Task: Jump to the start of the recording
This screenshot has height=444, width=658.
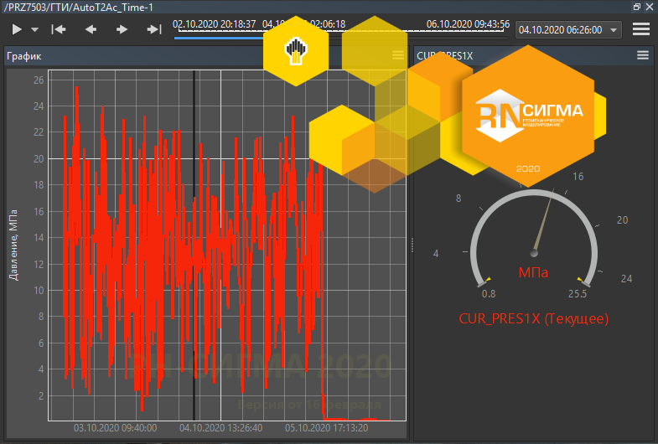Action: 58,29
